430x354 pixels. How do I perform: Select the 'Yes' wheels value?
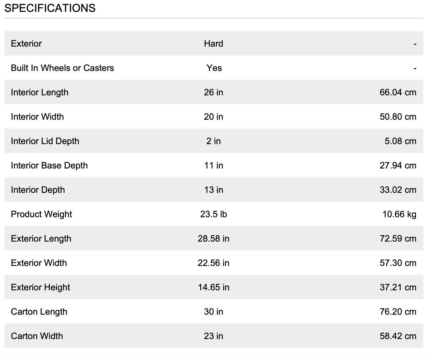(214, 68)
